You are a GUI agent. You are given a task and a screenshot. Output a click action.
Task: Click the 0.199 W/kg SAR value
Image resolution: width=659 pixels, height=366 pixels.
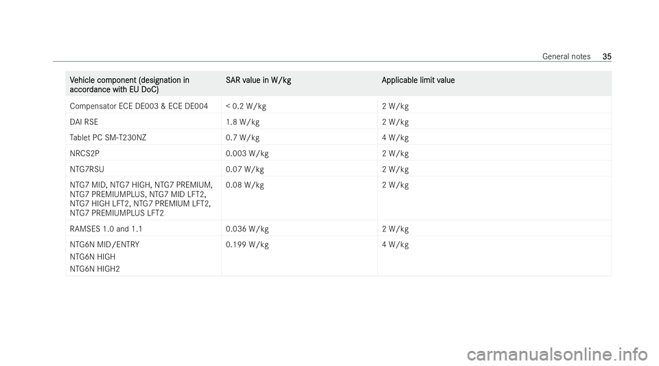coord(247,244)
